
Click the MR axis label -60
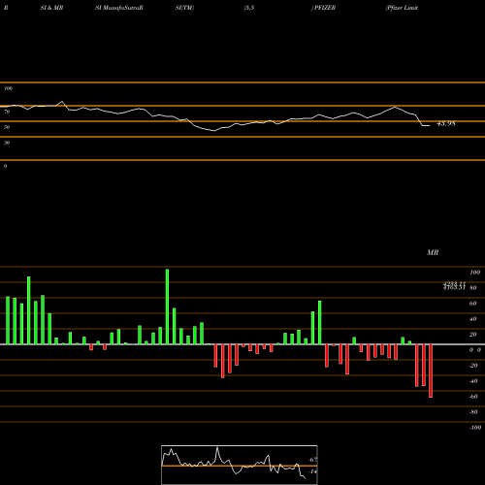(473, 397)
